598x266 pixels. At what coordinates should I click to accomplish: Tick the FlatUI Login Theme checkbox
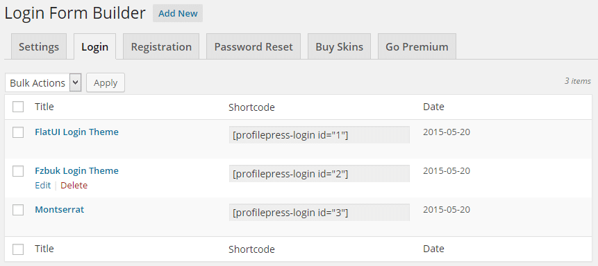(18, 132)
